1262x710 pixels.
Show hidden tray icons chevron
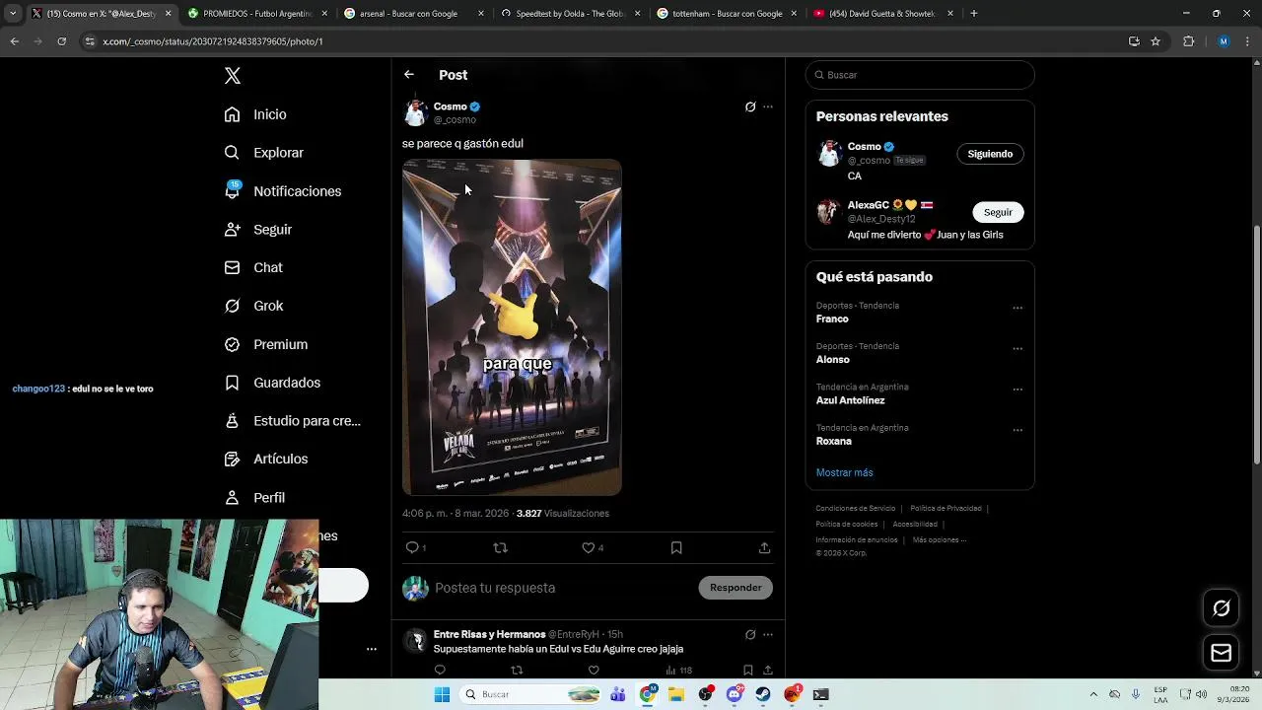pos(1092,694)
